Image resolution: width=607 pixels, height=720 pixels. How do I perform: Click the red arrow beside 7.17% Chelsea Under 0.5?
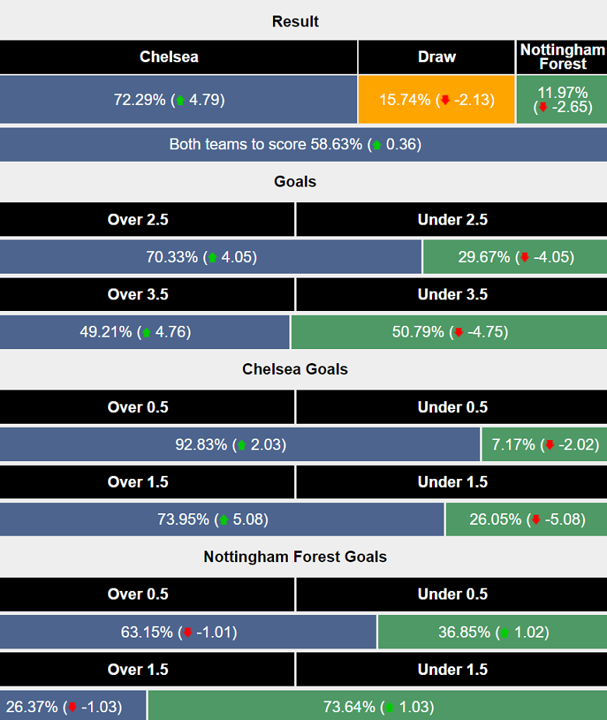tap(549, 446)
